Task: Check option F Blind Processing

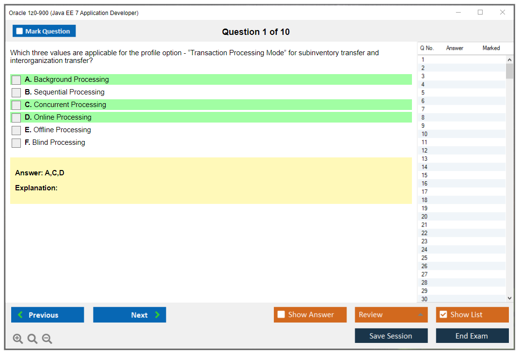Action: tap(16, 142)
